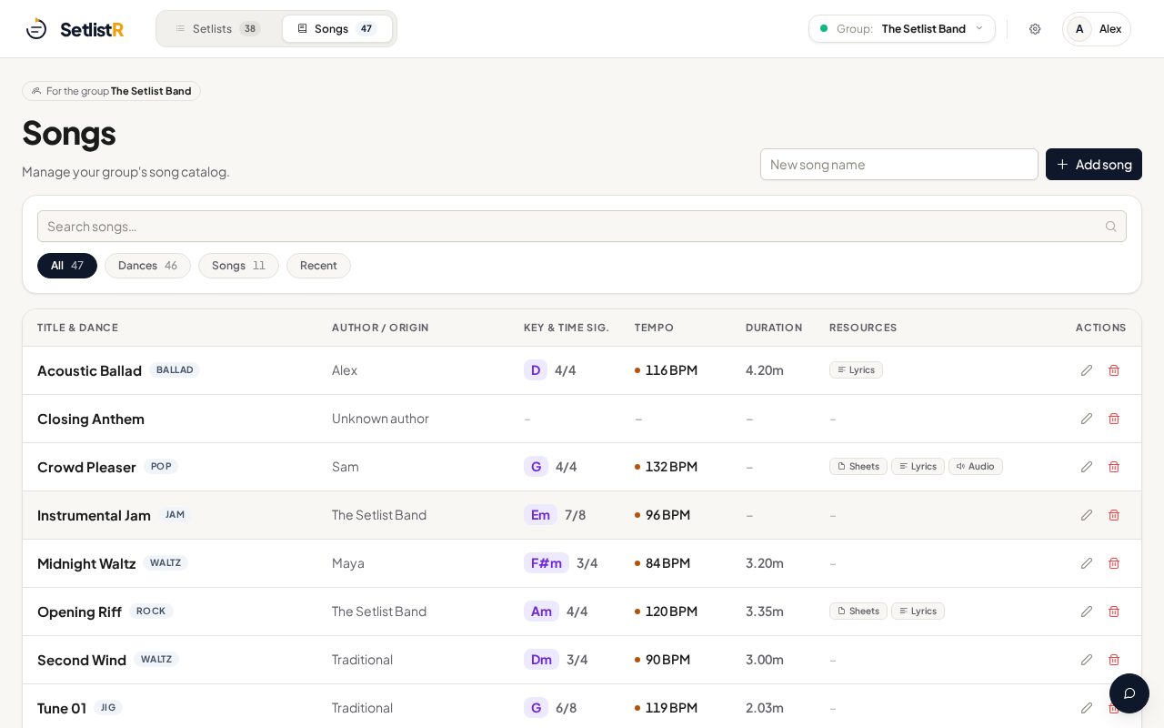Go to SetlistR home logo
The height and width of the screenshot is (728, 1164).
coord(75,29)
